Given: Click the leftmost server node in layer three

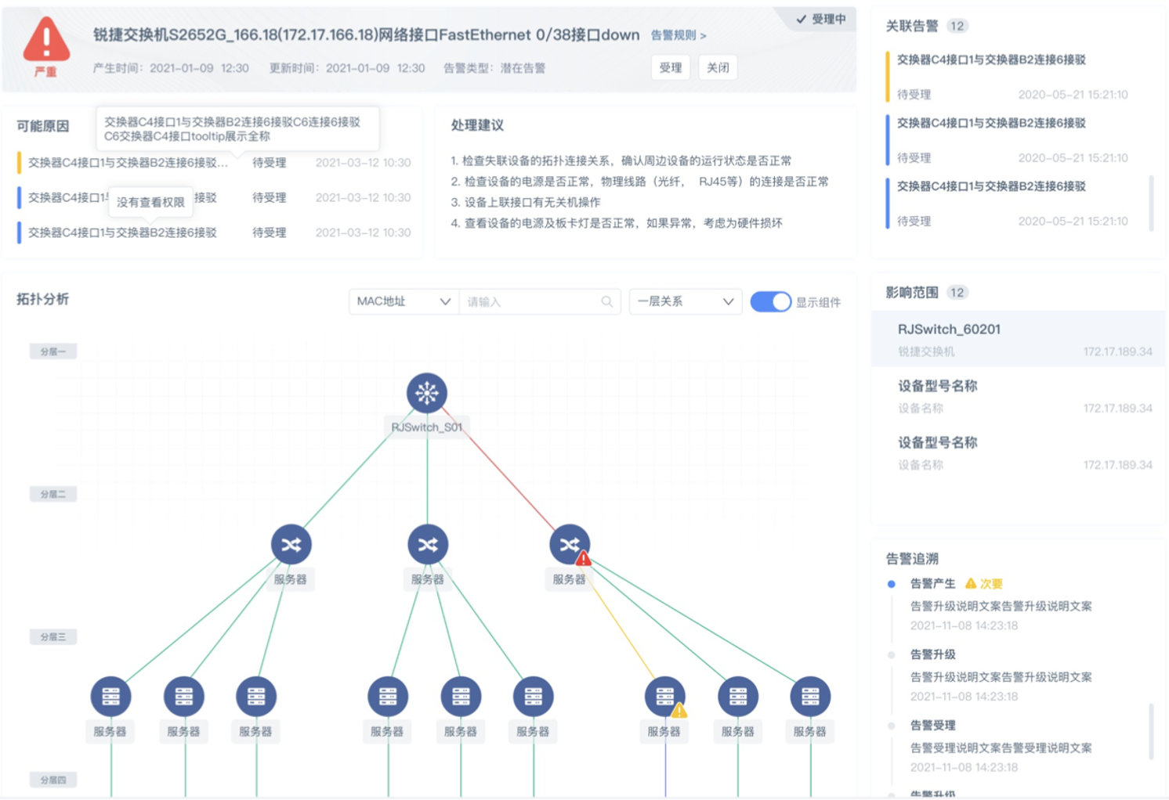Looking at the screenshot, I should click(110, 696).
